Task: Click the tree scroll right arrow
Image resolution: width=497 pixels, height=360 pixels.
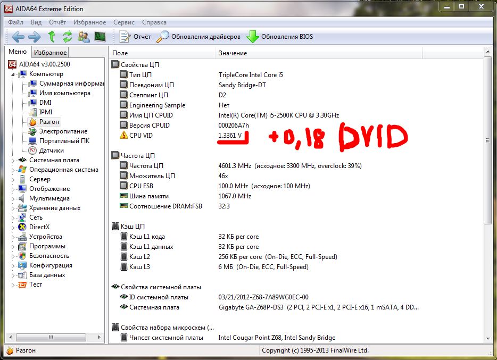Action: (x=99, y=337)
